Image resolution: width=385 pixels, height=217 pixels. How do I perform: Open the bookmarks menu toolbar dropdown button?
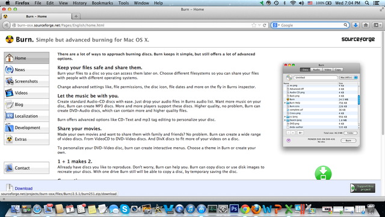pyautogui.click(x=377, y=25)
